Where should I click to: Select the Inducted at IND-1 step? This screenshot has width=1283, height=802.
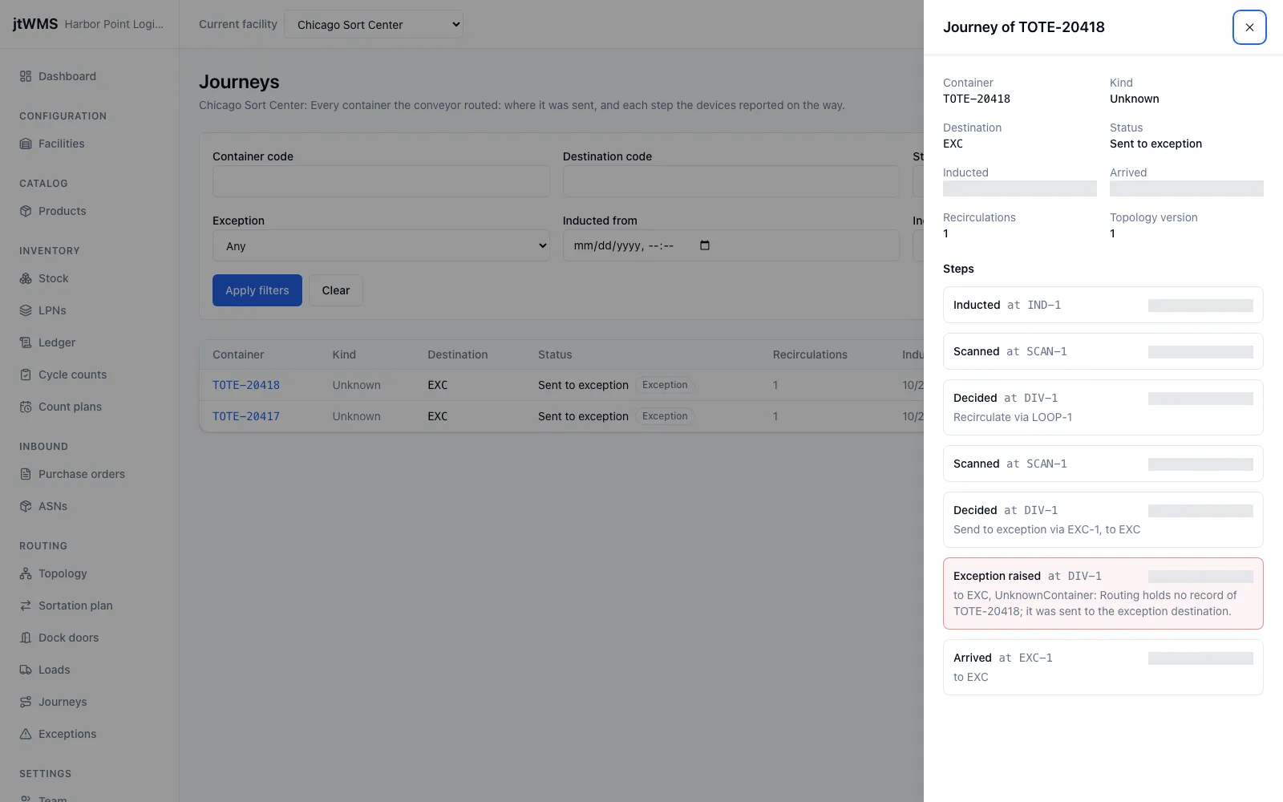(1103, 305)
